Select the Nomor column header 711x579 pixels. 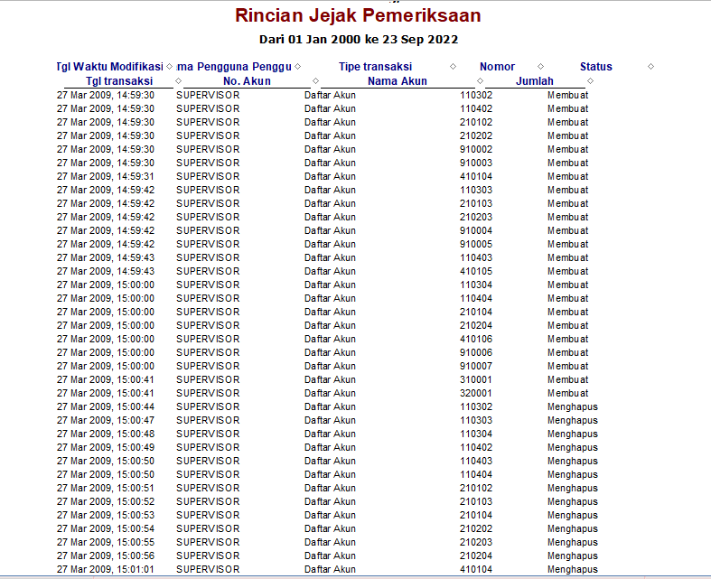[498, 67]
